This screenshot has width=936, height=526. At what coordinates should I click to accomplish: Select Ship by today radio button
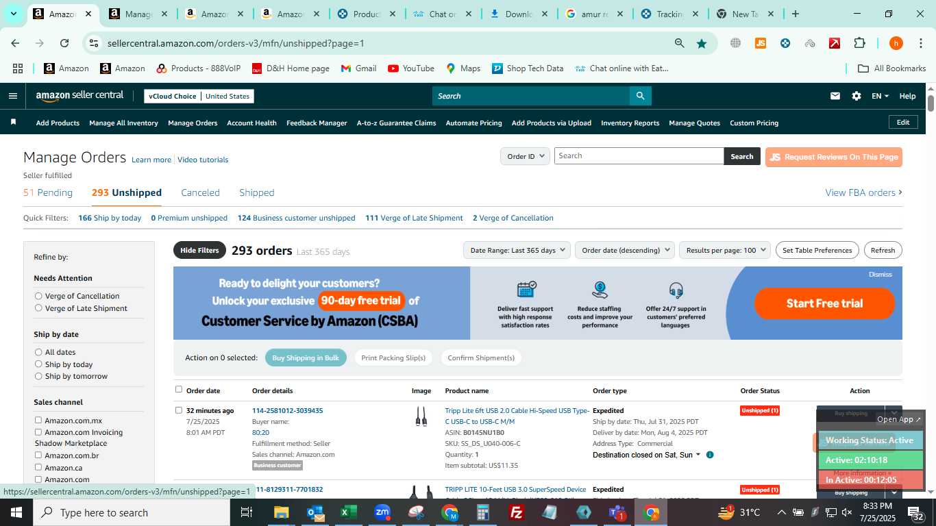(38, 364)
